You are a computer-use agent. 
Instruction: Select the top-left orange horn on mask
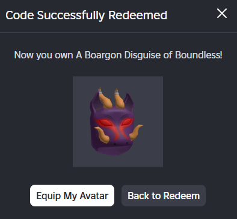click(104, 98)
